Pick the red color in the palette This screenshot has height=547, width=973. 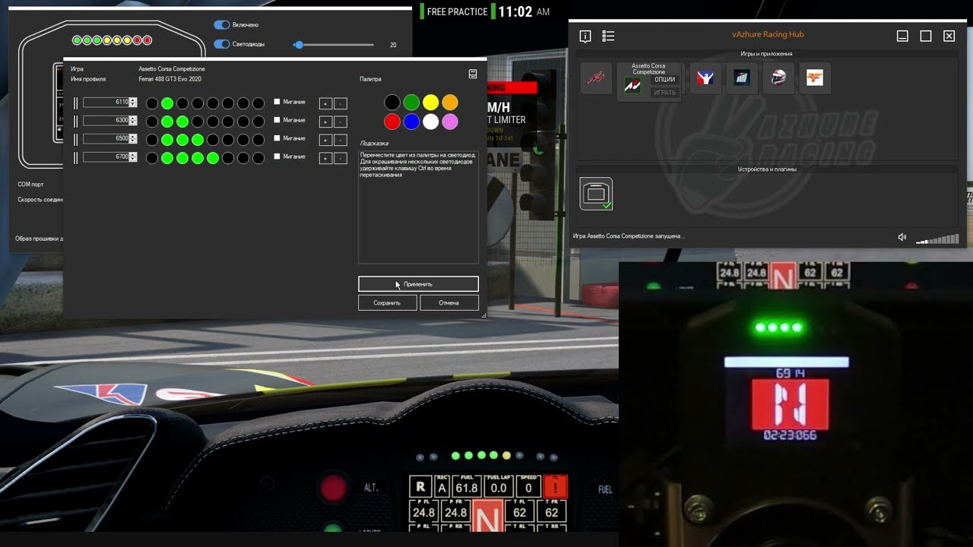point(391,122)
